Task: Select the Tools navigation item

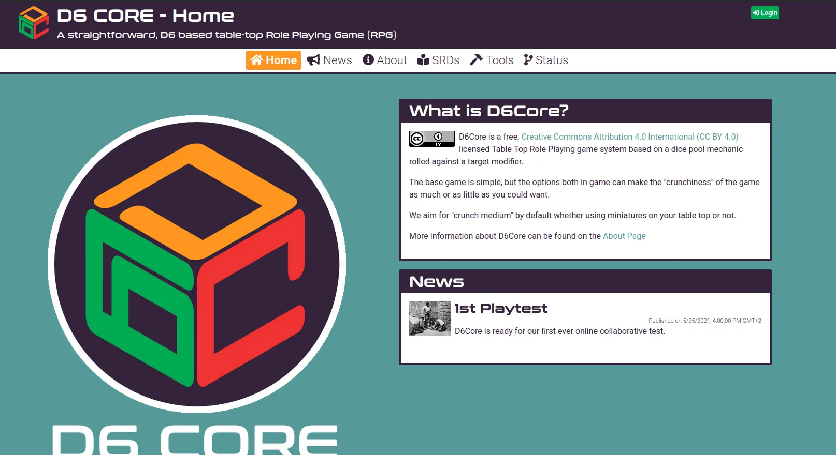Action: pyautogui.click(x=499, y=60)
